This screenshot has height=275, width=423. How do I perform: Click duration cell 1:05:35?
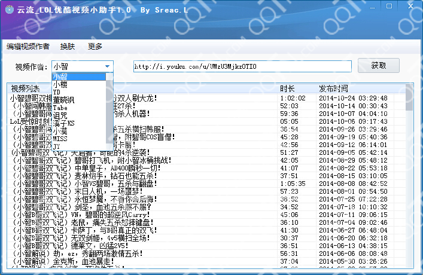(x=293, y=184)
